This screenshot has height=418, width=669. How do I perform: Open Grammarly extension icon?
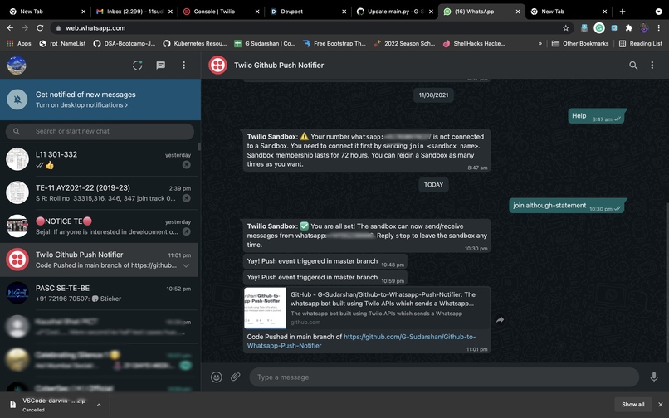(599, 28)
